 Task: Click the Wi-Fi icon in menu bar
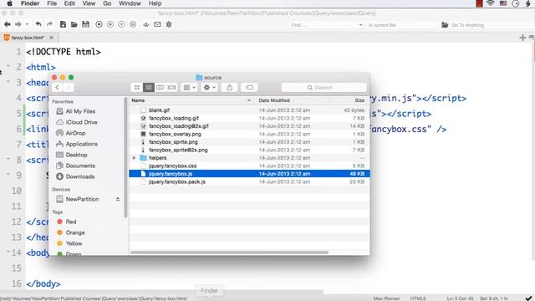(x=491, y=3)
